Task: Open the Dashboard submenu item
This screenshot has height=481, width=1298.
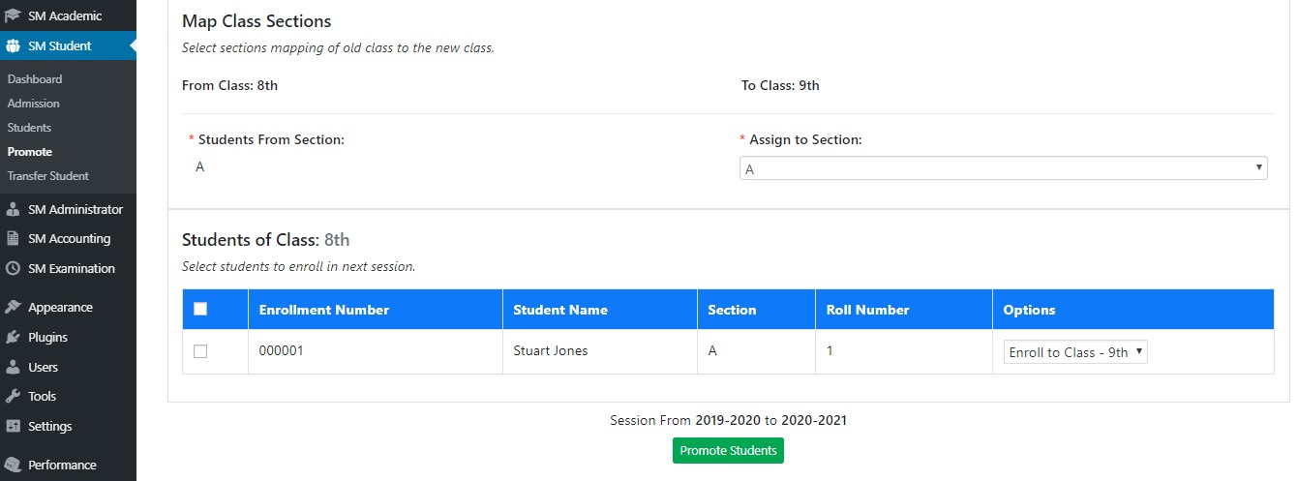Action: coord(35,79)
